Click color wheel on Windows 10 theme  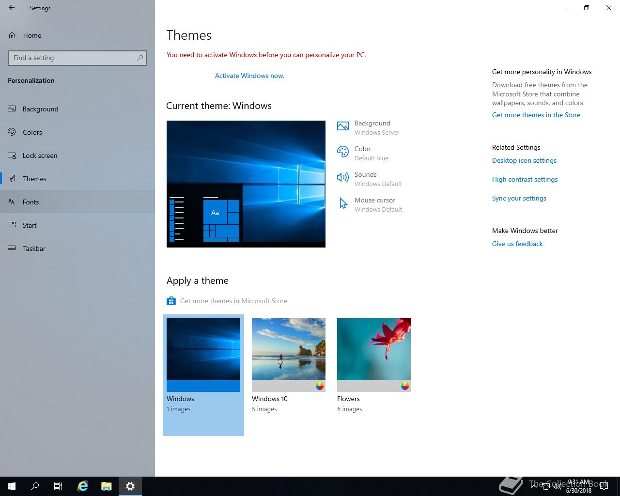(x=320, y=386)
